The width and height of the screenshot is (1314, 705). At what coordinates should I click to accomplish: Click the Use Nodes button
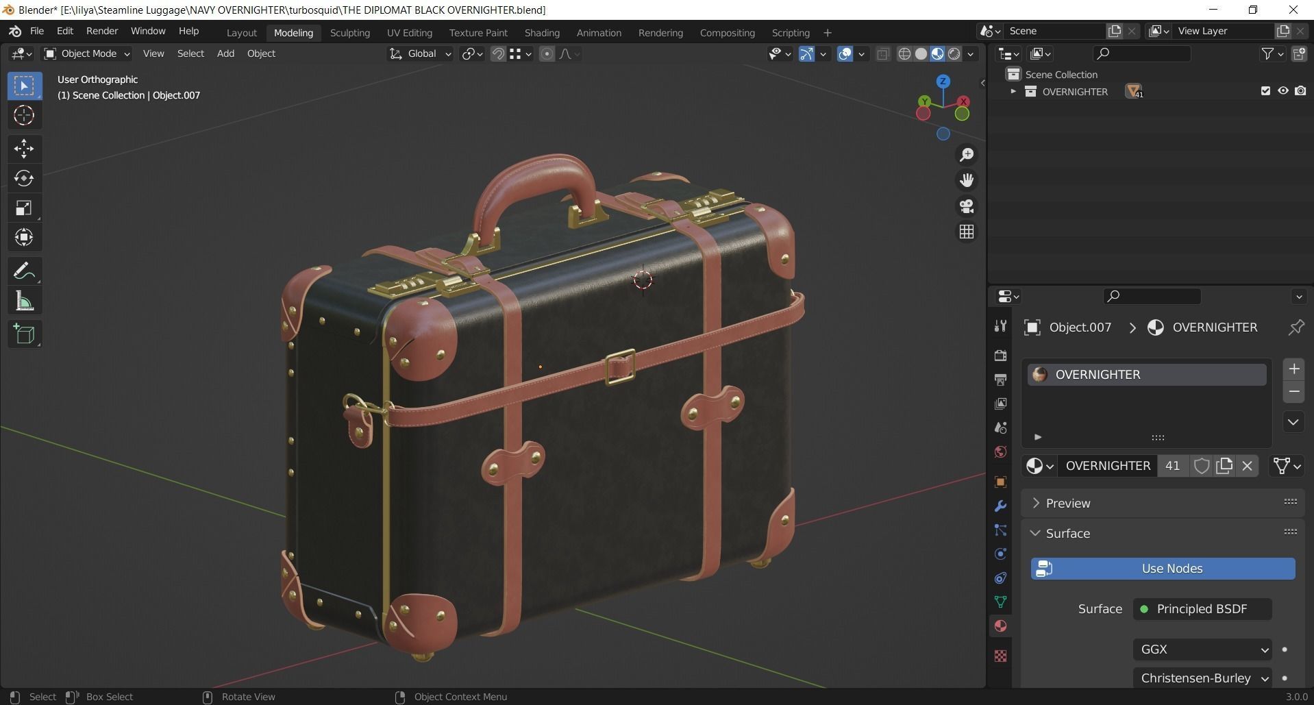click(x=1163, y=569)
